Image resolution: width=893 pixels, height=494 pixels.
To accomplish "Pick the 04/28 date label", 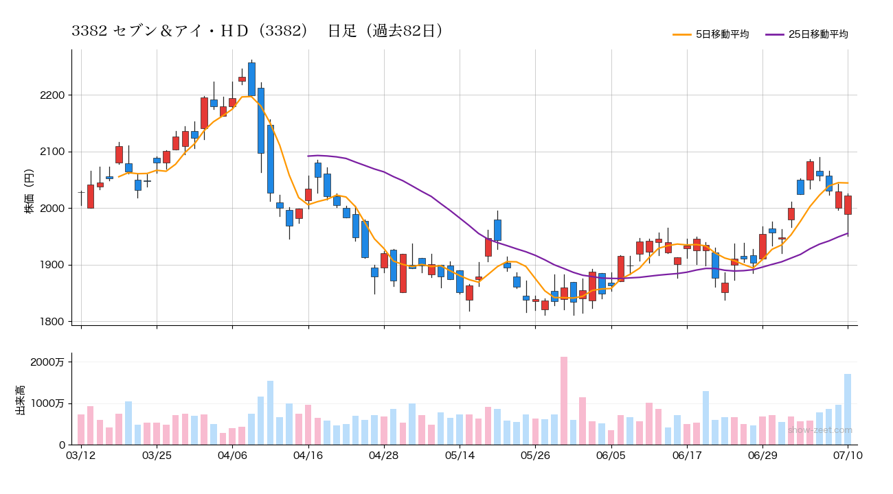I will 384,456.
